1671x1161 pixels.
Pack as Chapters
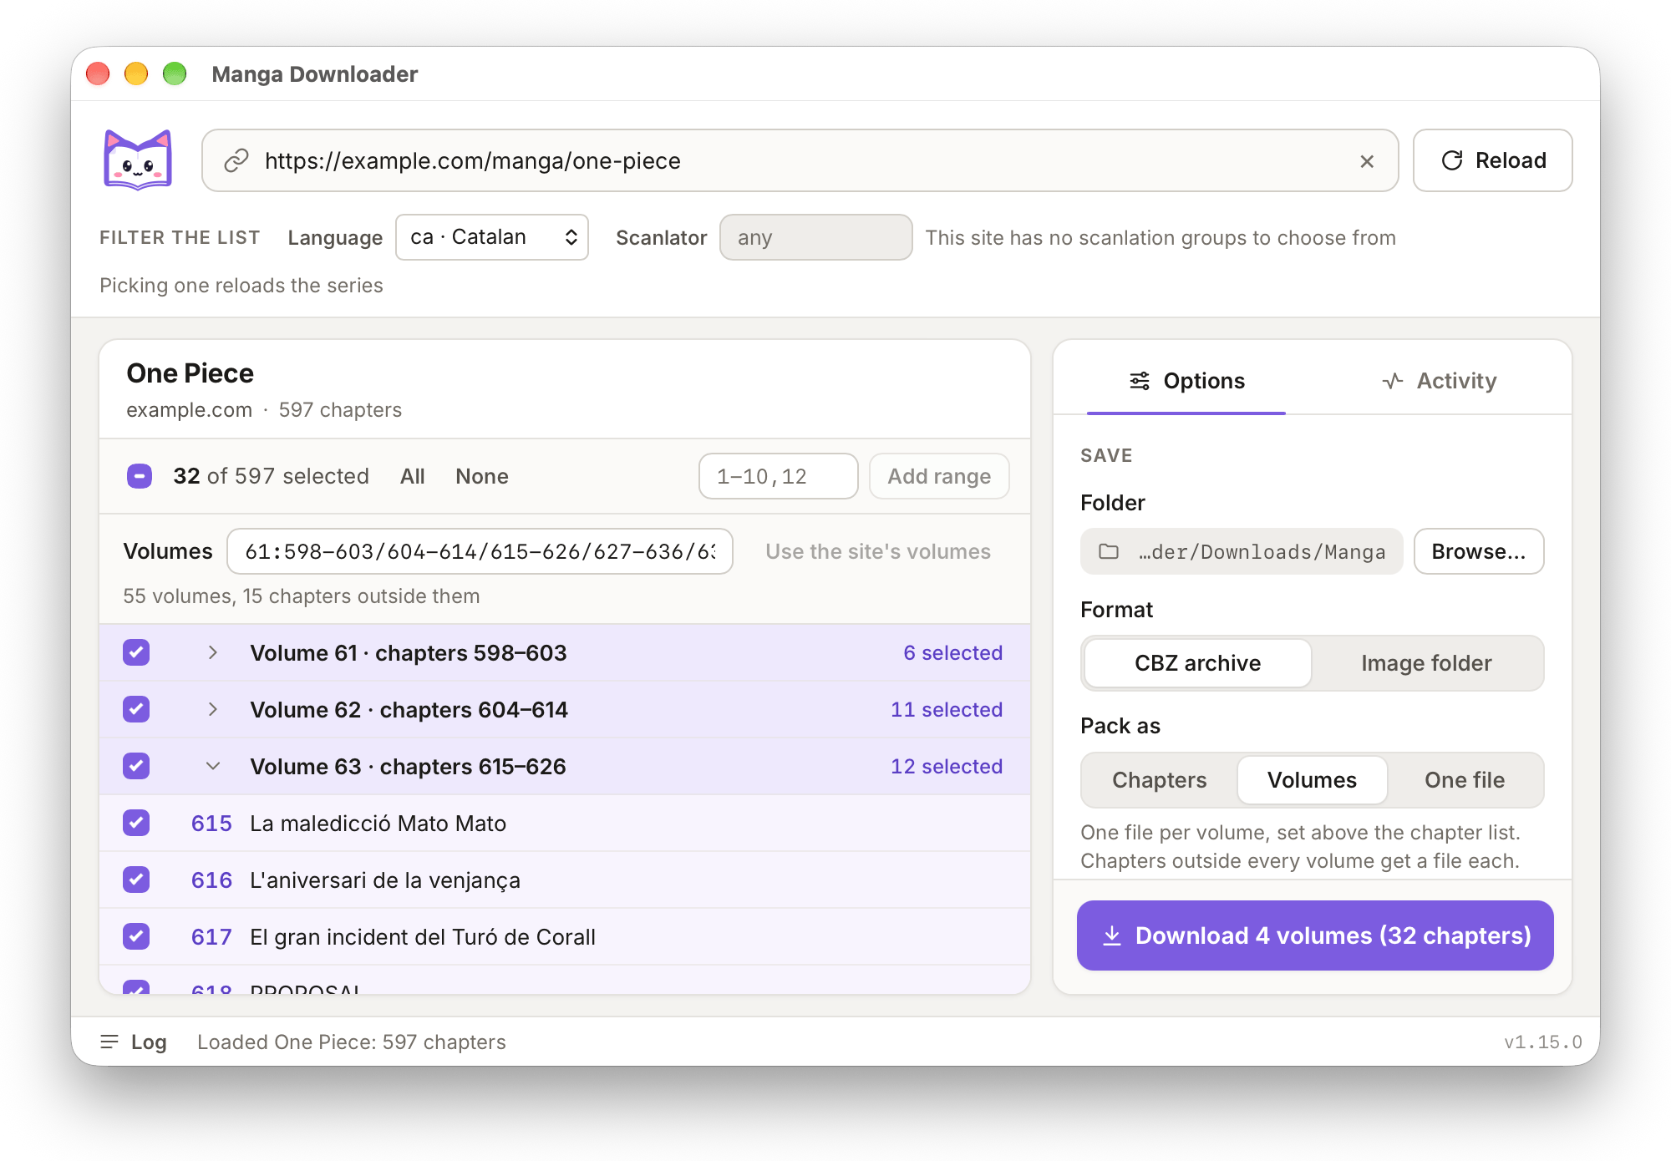[1160, 780]
